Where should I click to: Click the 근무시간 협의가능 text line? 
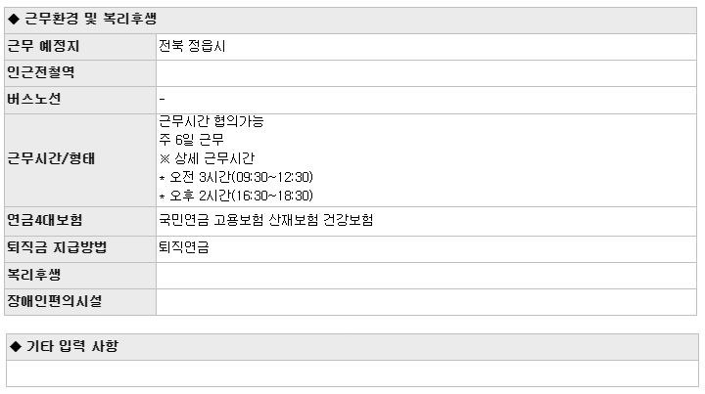pyautogui.click(x=211, y=121)
